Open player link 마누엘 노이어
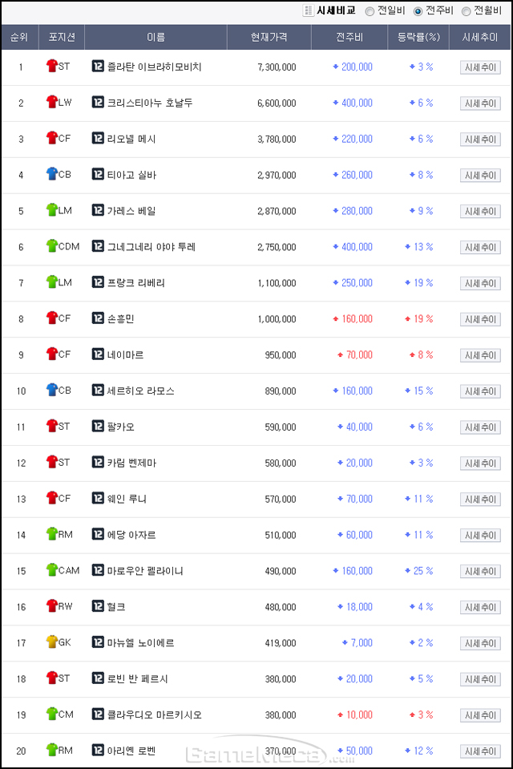The image size is (513, 769). coord(141,643)
